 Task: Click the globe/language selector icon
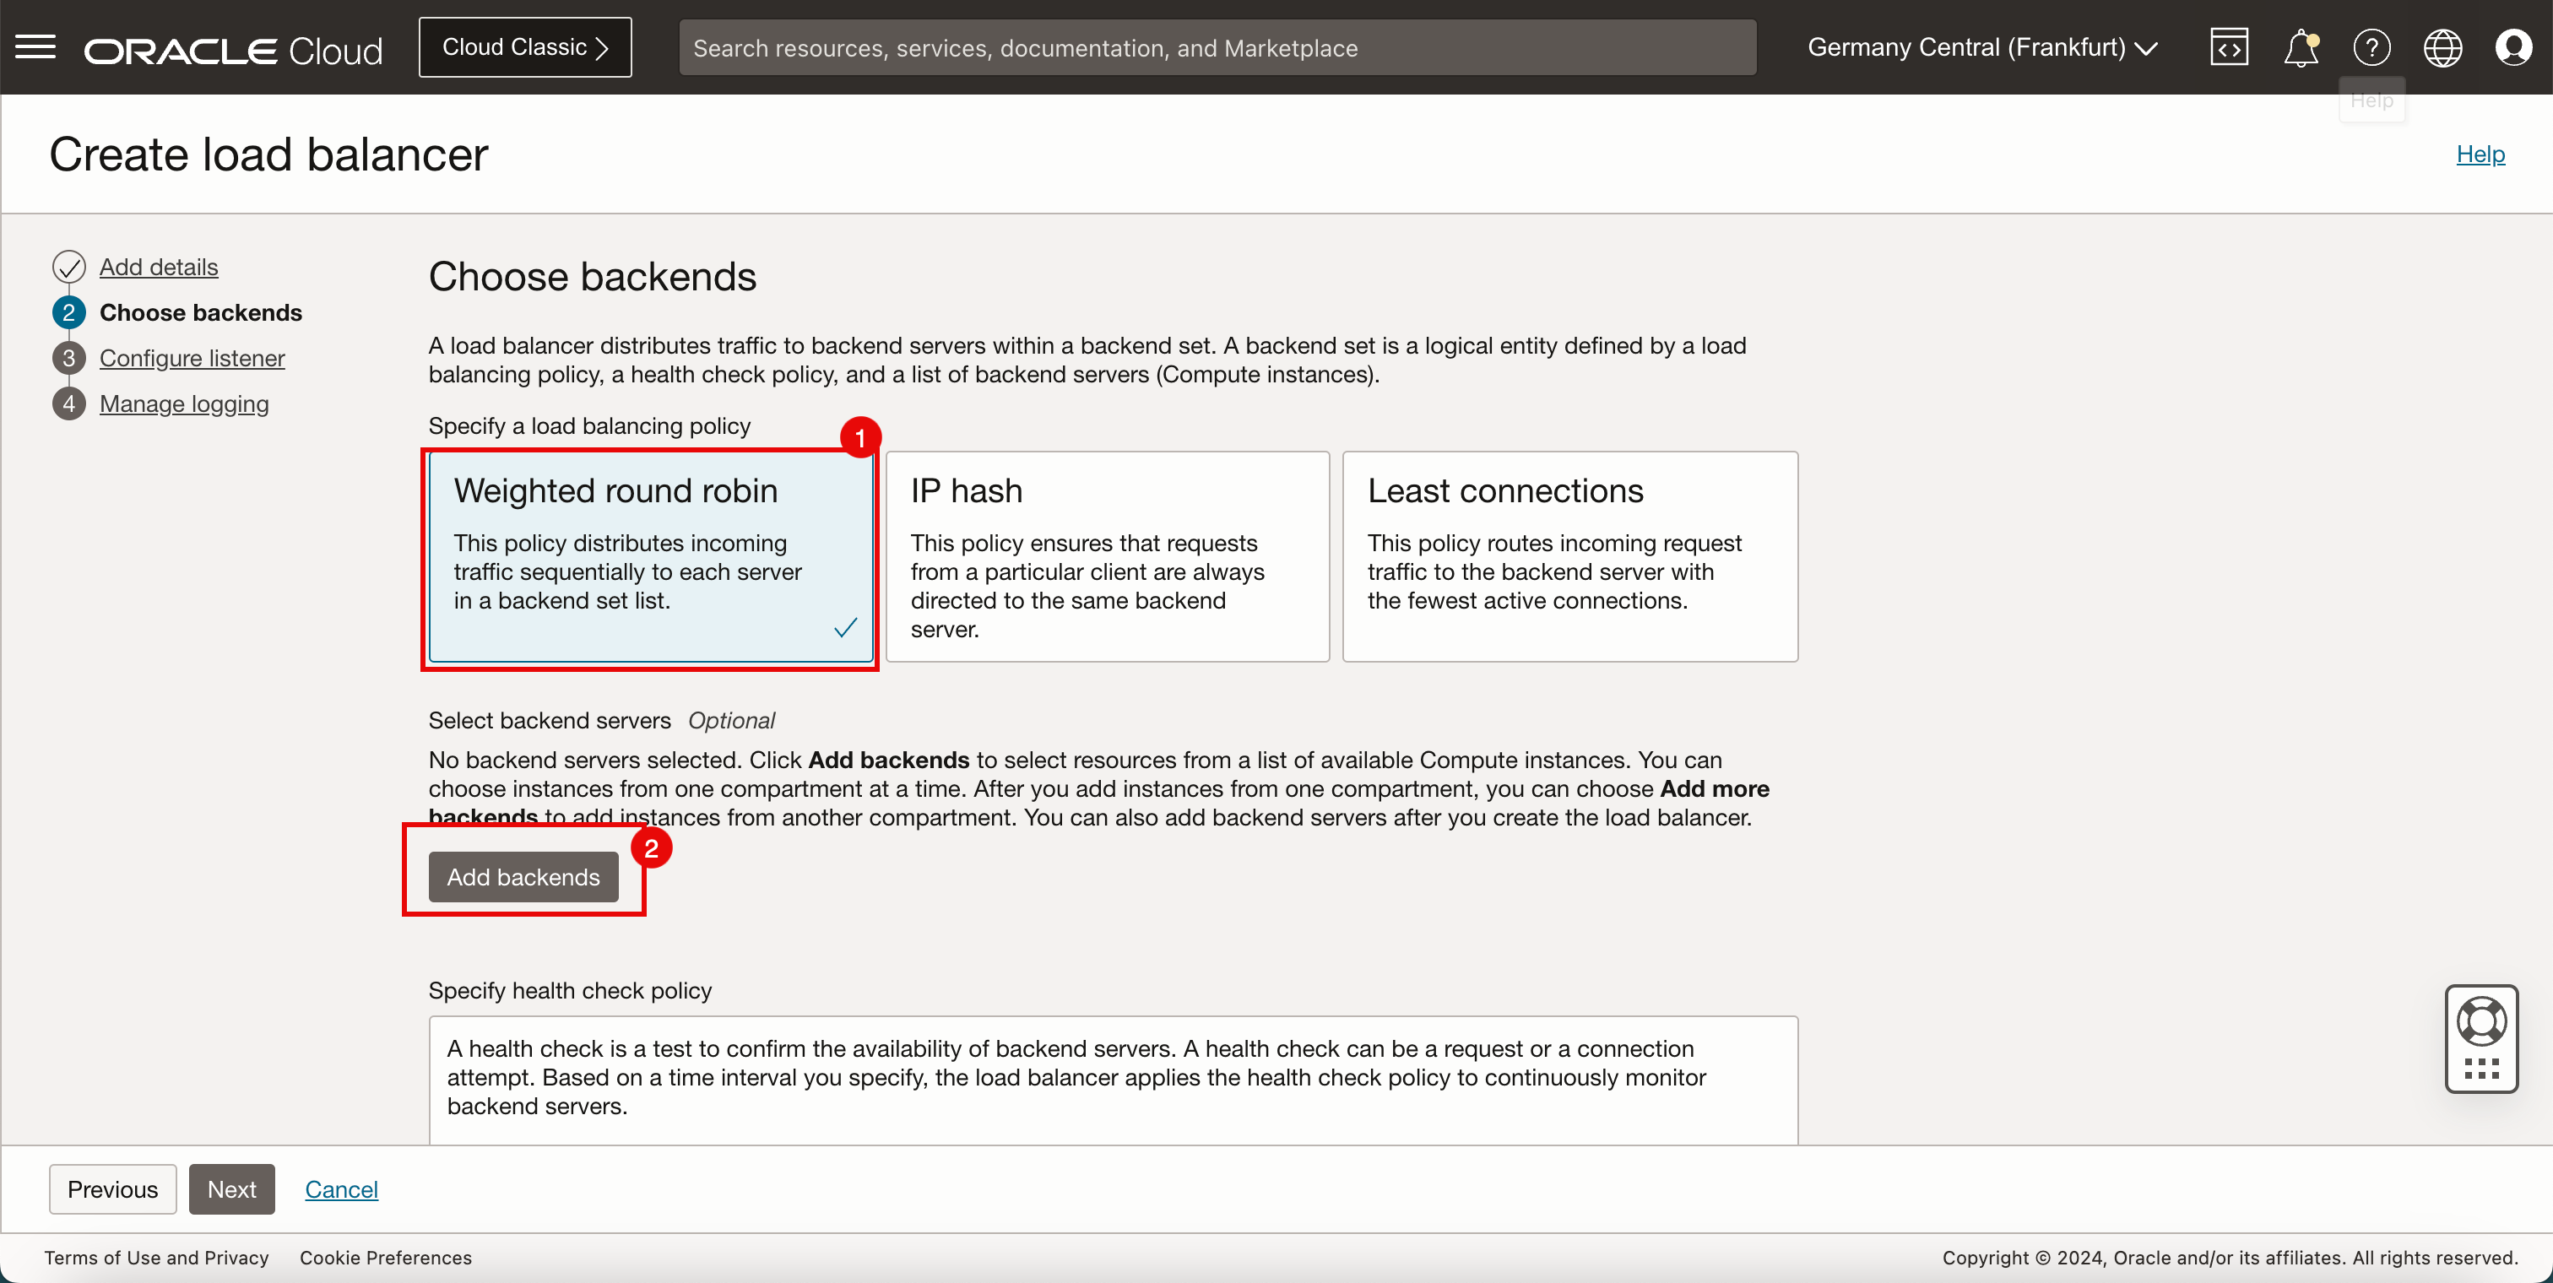click(x=2442, y=46)
